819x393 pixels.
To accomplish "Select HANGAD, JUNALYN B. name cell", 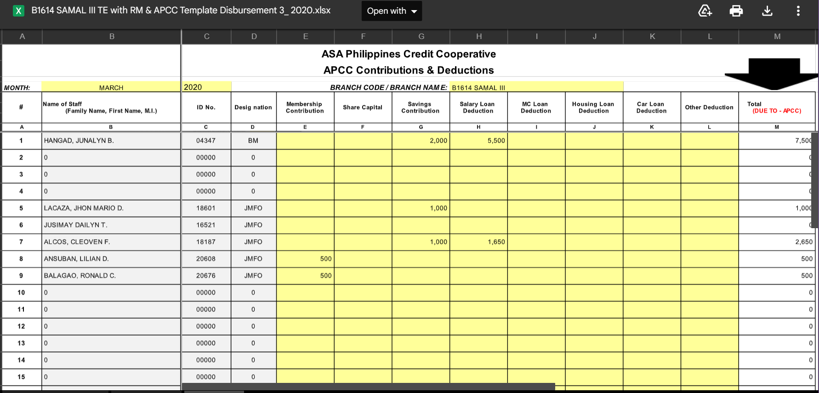I will click(x=111, y=140).
